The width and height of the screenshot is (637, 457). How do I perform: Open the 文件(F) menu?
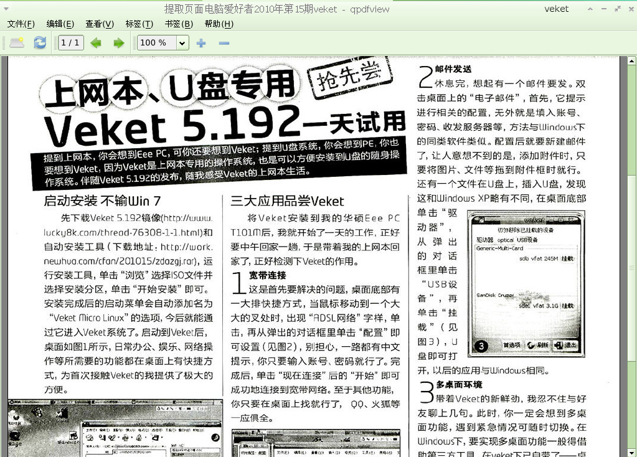(21, 24)
